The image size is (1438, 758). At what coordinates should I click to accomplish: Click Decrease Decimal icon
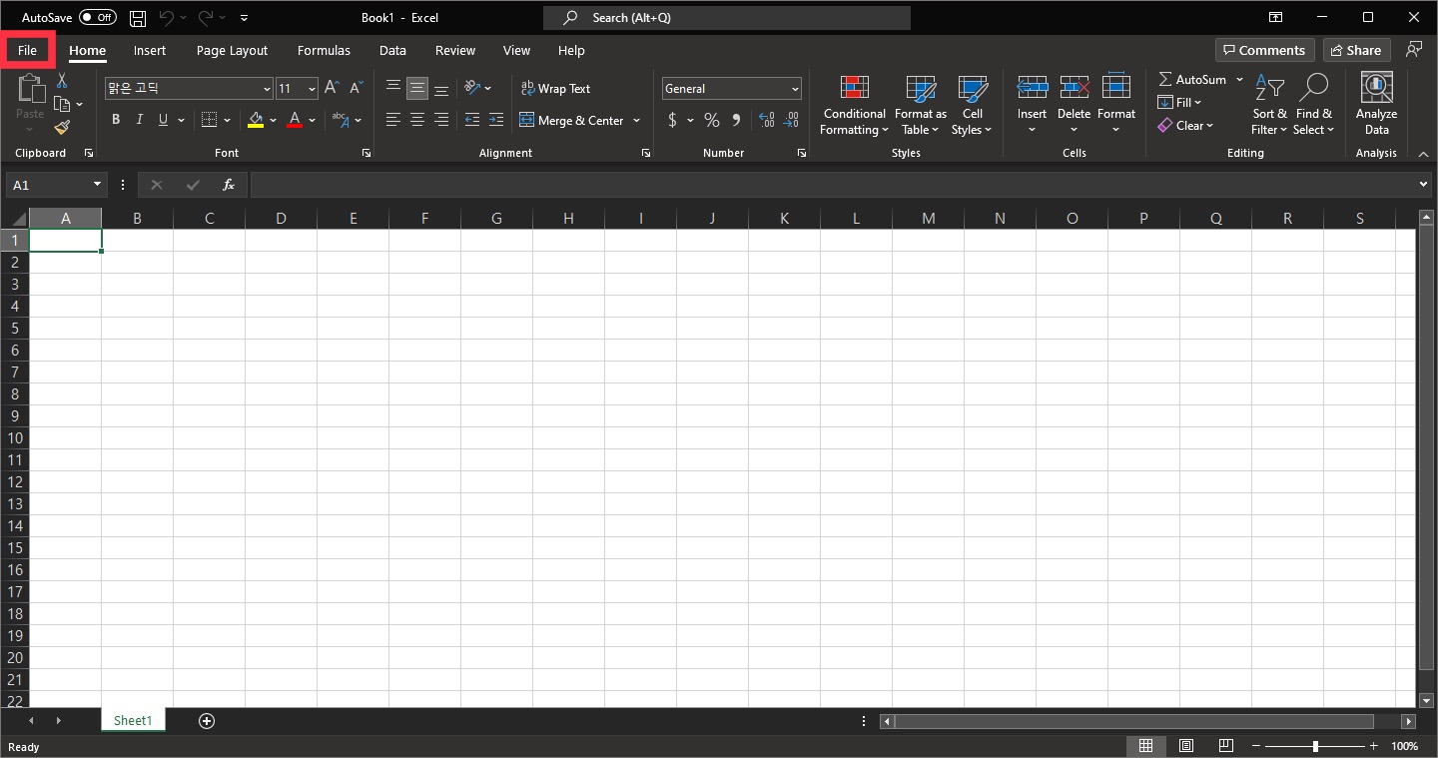[x=791, y=120]
